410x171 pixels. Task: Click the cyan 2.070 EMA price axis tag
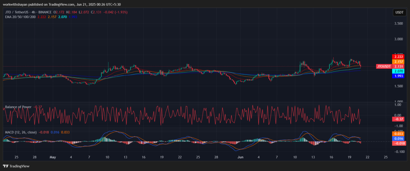click(398, 71)
